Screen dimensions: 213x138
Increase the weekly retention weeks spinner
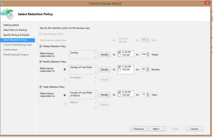pyautogui.click(x=148, y=53)
